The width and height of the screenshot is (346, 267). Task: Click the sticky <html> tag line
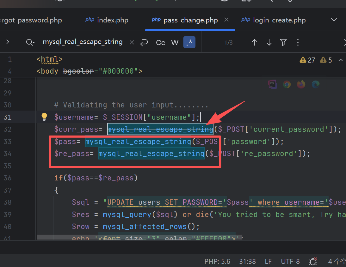50,59
